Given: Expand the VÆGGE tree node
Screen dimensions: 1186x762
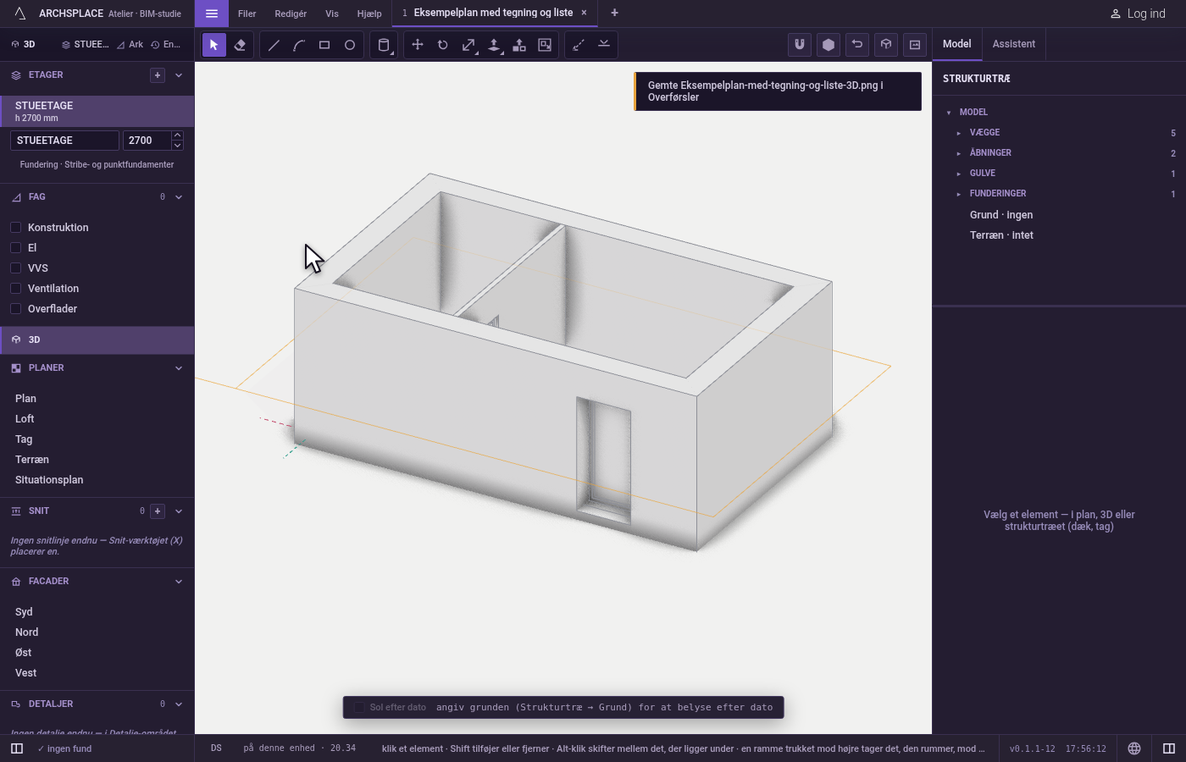Looking at the screenshot, I should 959,133.
